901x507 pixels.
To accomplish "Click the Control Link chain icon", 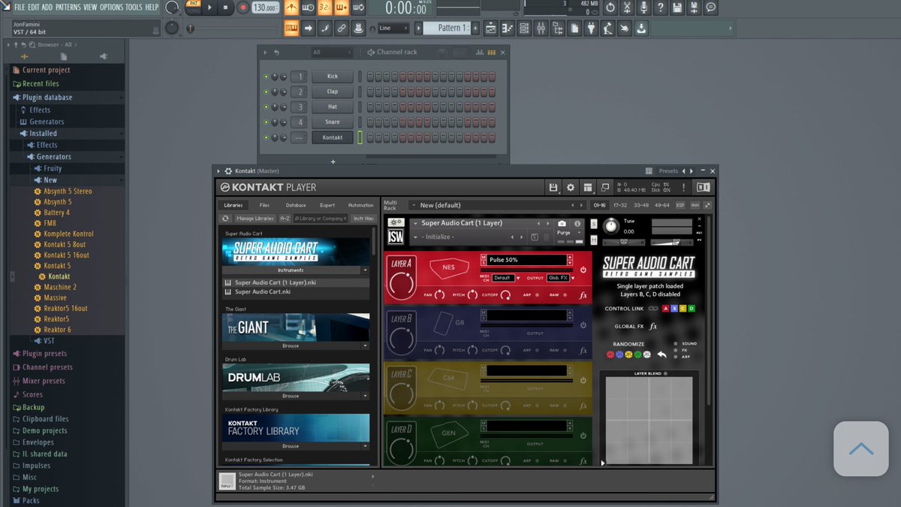I will 652,309.
